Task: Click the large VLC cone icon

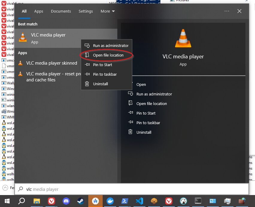Action: [183, 38]
